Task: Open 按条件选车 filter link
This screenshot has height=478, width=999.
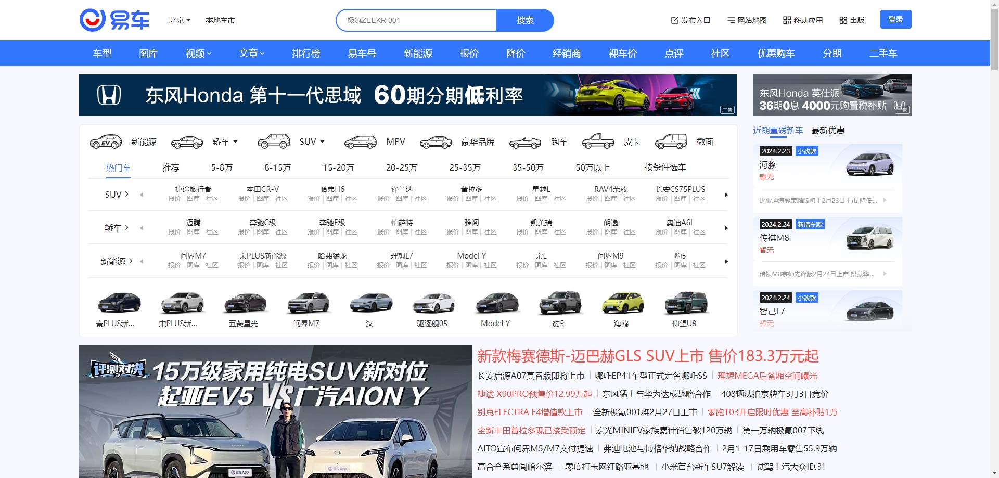Action: click(665, 167)
